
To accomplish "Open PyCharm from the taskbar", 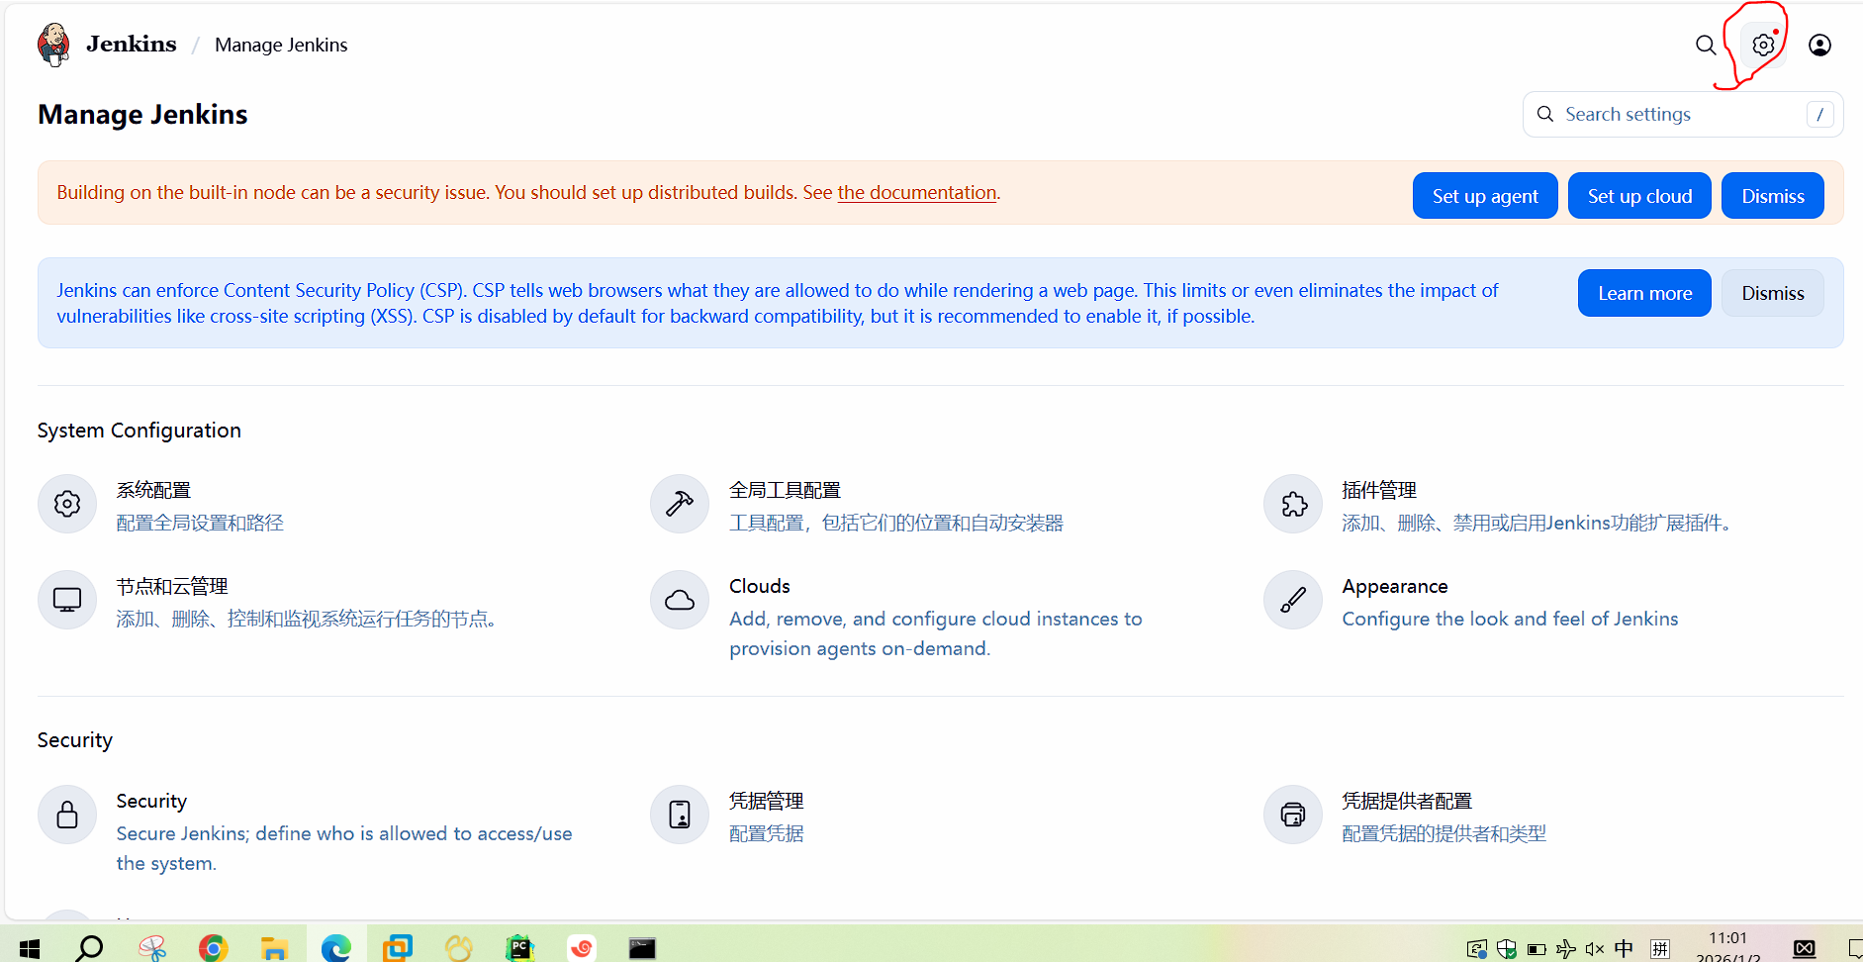I will [x=520, y=948].
